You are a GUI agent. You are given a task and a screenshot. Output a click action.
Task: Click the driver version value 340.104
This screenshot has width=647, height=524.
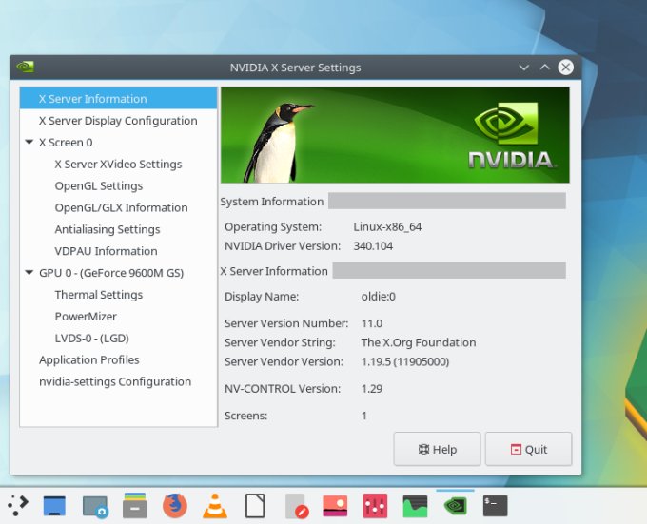click(x=373, y=246)
